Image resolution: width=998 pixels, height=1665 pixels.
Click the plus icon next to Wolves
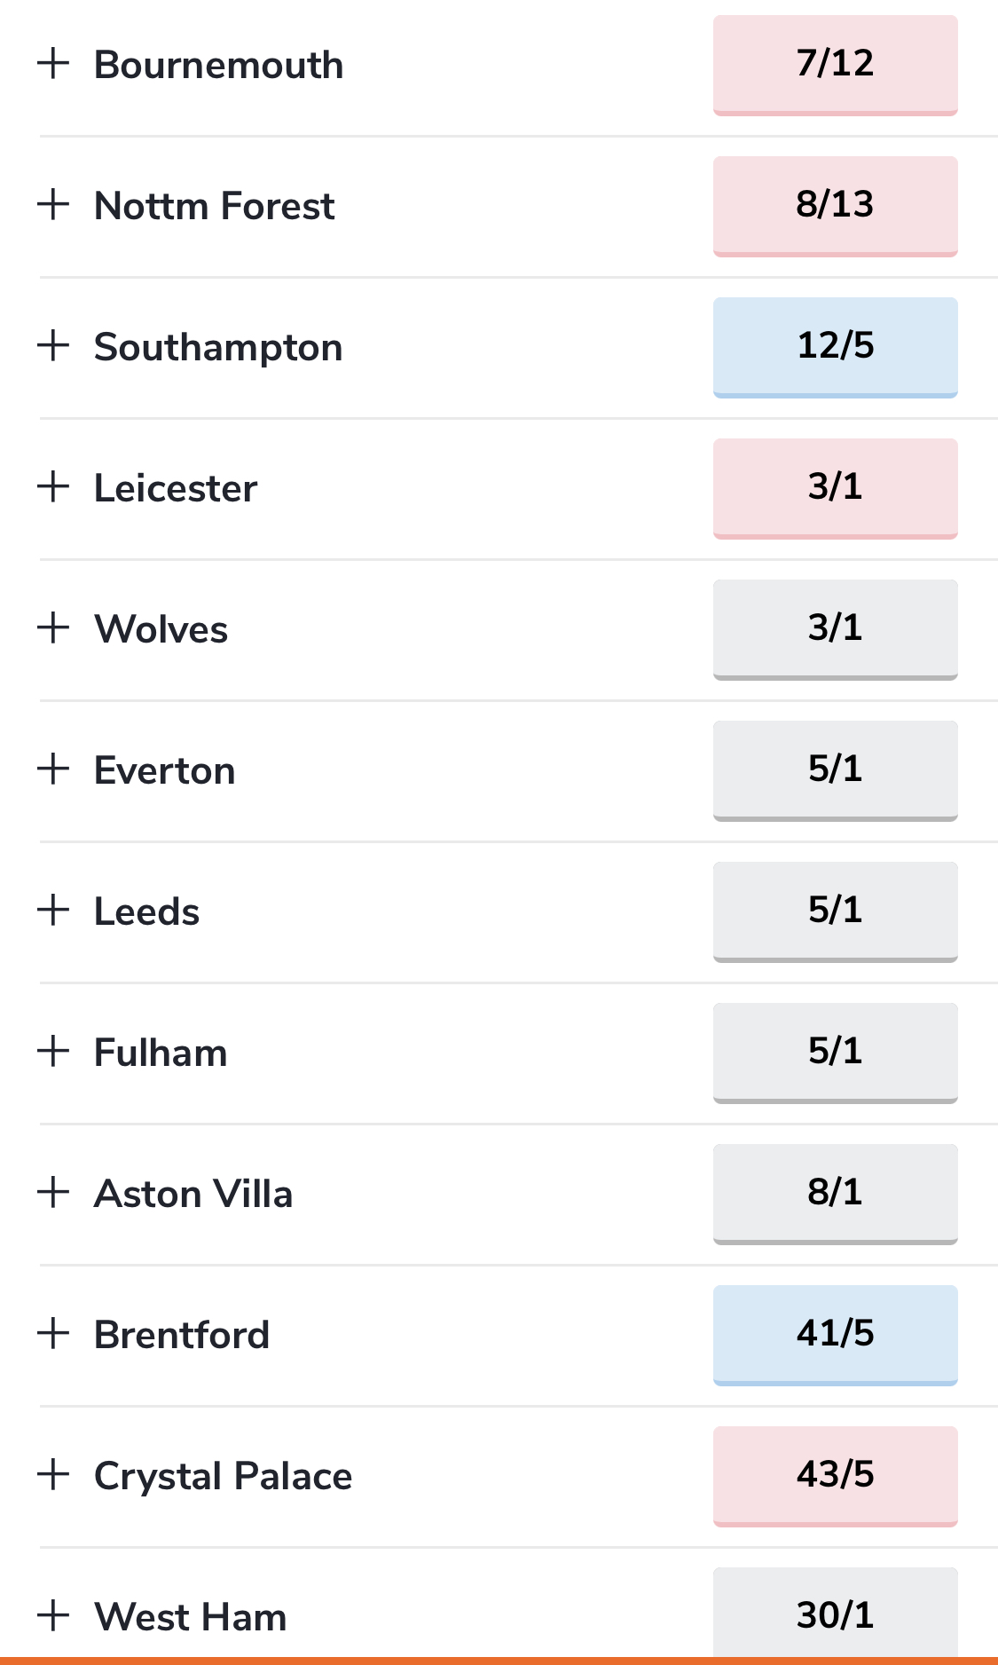(53, 627)
